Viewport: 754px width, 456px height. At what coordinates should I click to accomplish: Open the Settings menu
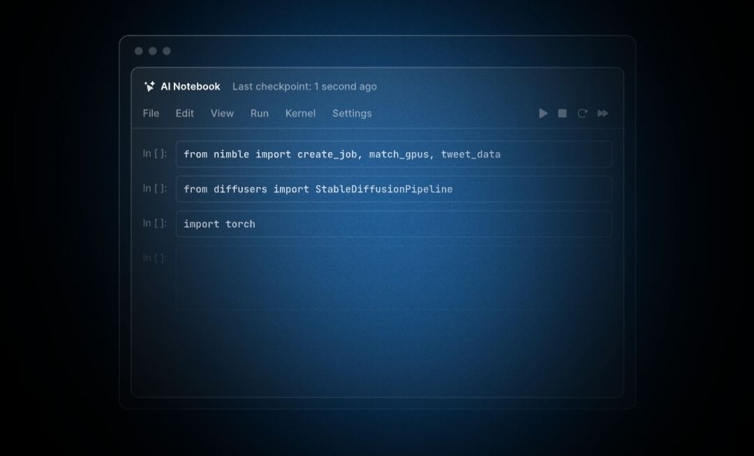pos(352,113)
